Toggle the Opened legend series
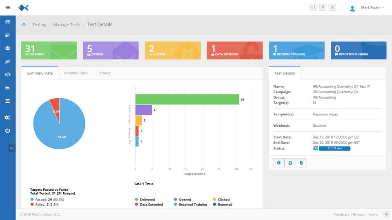The image size is (392, 220). coord(185,200)
